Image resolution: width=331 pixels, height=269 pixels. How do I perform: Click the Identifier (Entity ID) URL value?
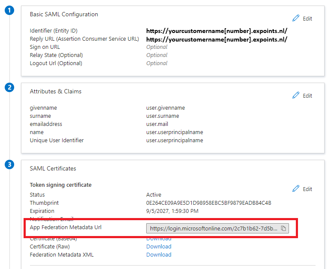click(217, 31)
